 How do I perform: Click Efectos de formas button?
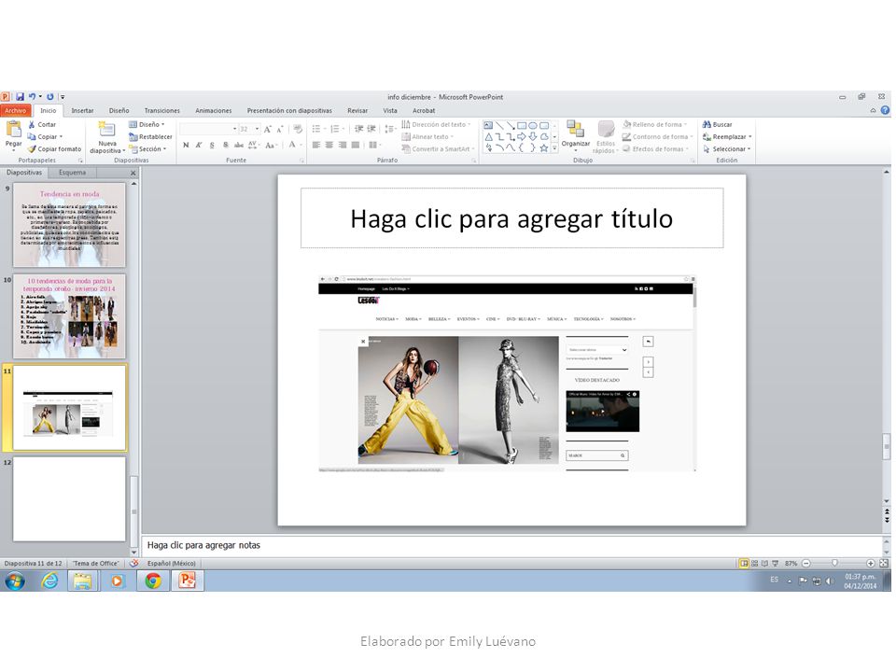tap(655, 149)
